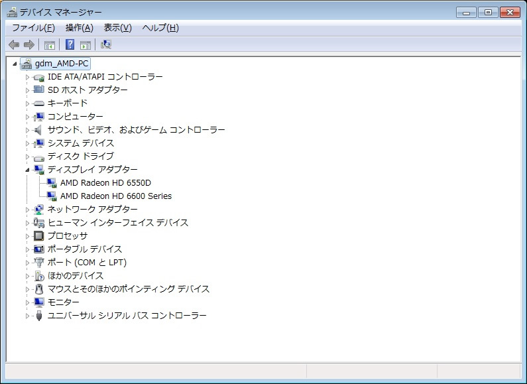527x384 pixels.
Task: Open the 表示(V) menu
Action: [117, 28]
